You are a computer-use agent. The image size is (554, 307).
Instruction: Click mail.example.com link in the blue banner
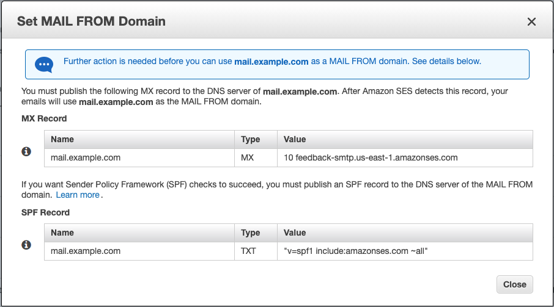coord(271,62)
